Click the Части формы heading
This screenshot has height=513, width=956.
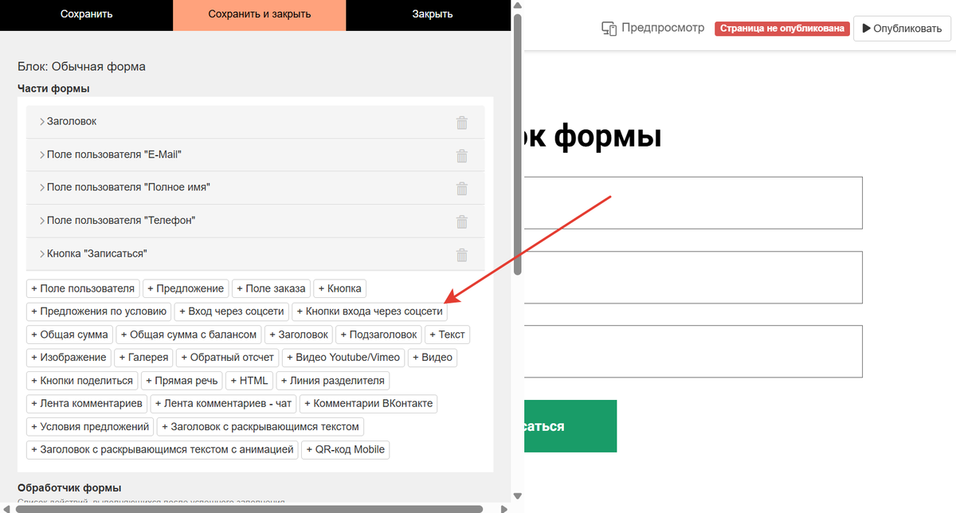pyautogui.click(x=53, y=88)
